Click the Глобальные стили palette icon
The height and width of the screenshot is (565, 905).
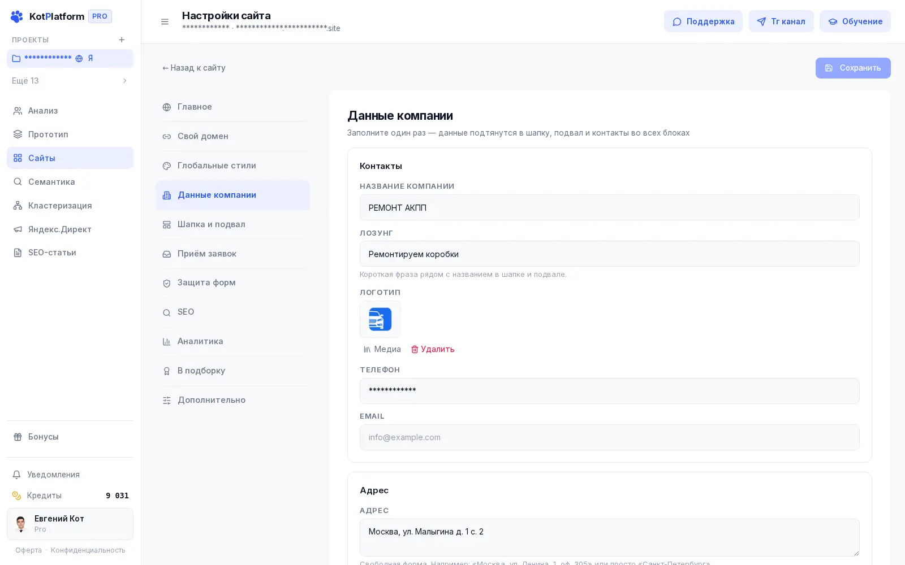(x=167, y=166)
